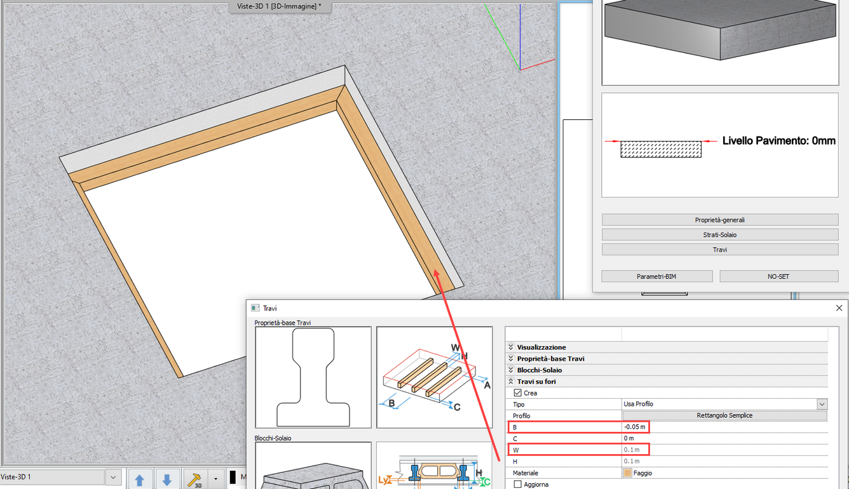Open the arrow next to the 3D hammer
The image size is (849, 489).
[x=215, y=479]
